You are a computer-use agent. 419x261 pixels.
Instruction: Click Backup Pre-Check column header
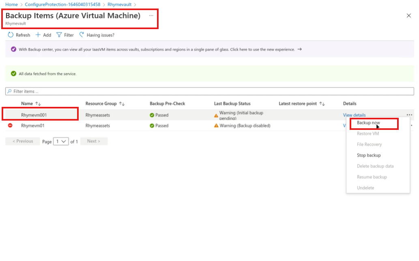pyautogui.click(x=167, y=104)
